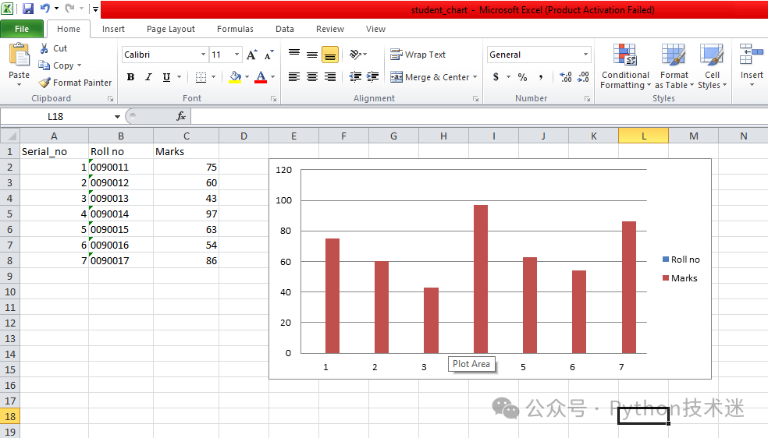This screenshot has width=768, height=438.
Task: Switch to Review tab
Action: click(x=330, y=29)
